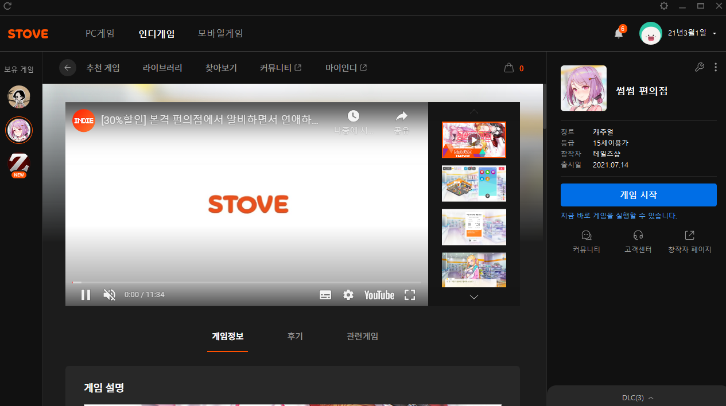This screenshot has height=406, width=726.
Task: Pause the playing video
Action: click(x=86, y=295)
